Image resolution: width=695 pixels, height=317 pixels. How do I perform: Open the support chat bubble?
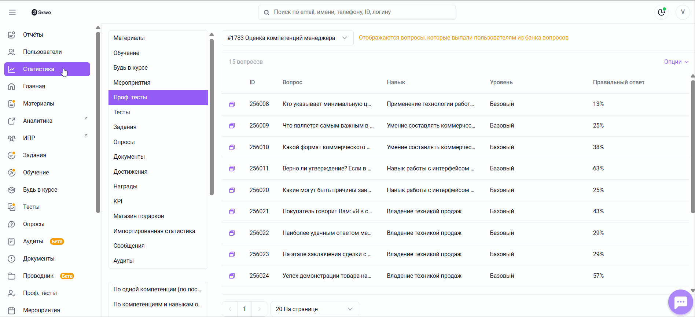click(x=680, y=302)
